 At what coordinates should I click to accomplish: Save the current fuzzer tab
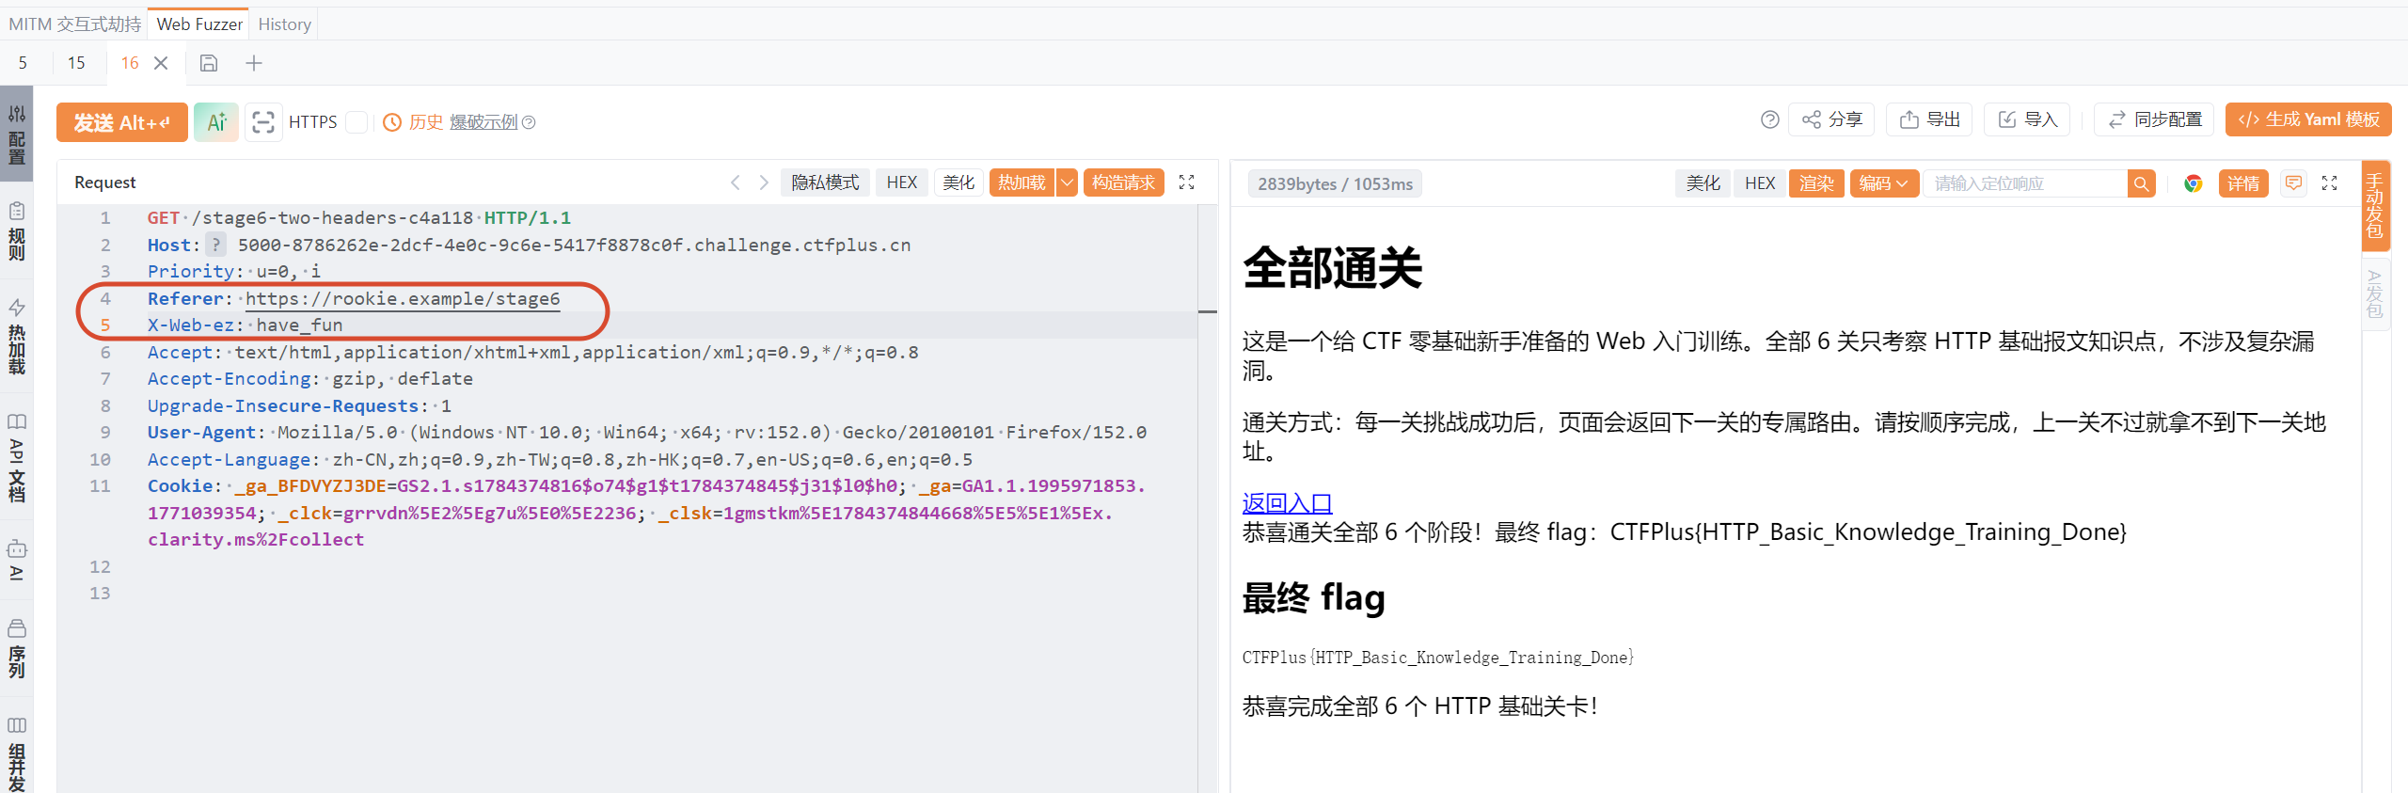(209, 63)
